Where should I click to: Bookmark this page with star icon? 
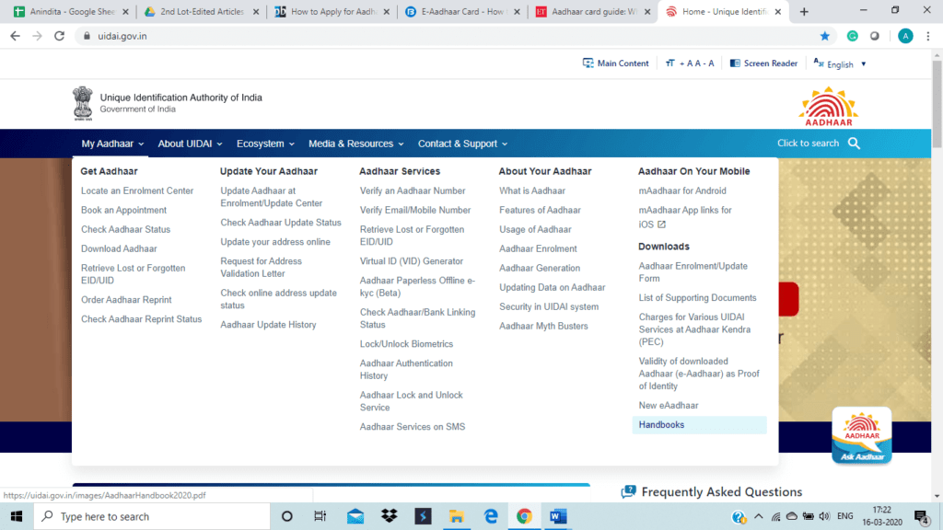click(x=824, y=36)
